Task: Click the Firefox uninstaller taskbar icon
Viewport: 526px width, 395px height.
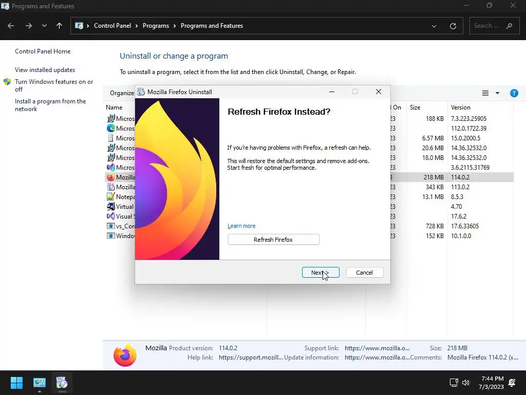Action: pos(62,383)
